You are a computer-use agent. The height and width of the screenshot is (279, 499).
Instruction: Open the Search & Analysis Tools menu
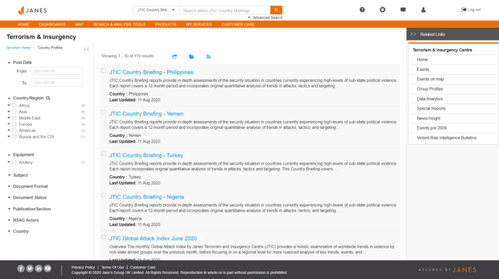pyautogui.click(x=120, y=25)
